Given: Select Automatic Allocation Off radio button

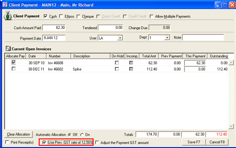Looking at the screenshot, I should click(69, 135).
